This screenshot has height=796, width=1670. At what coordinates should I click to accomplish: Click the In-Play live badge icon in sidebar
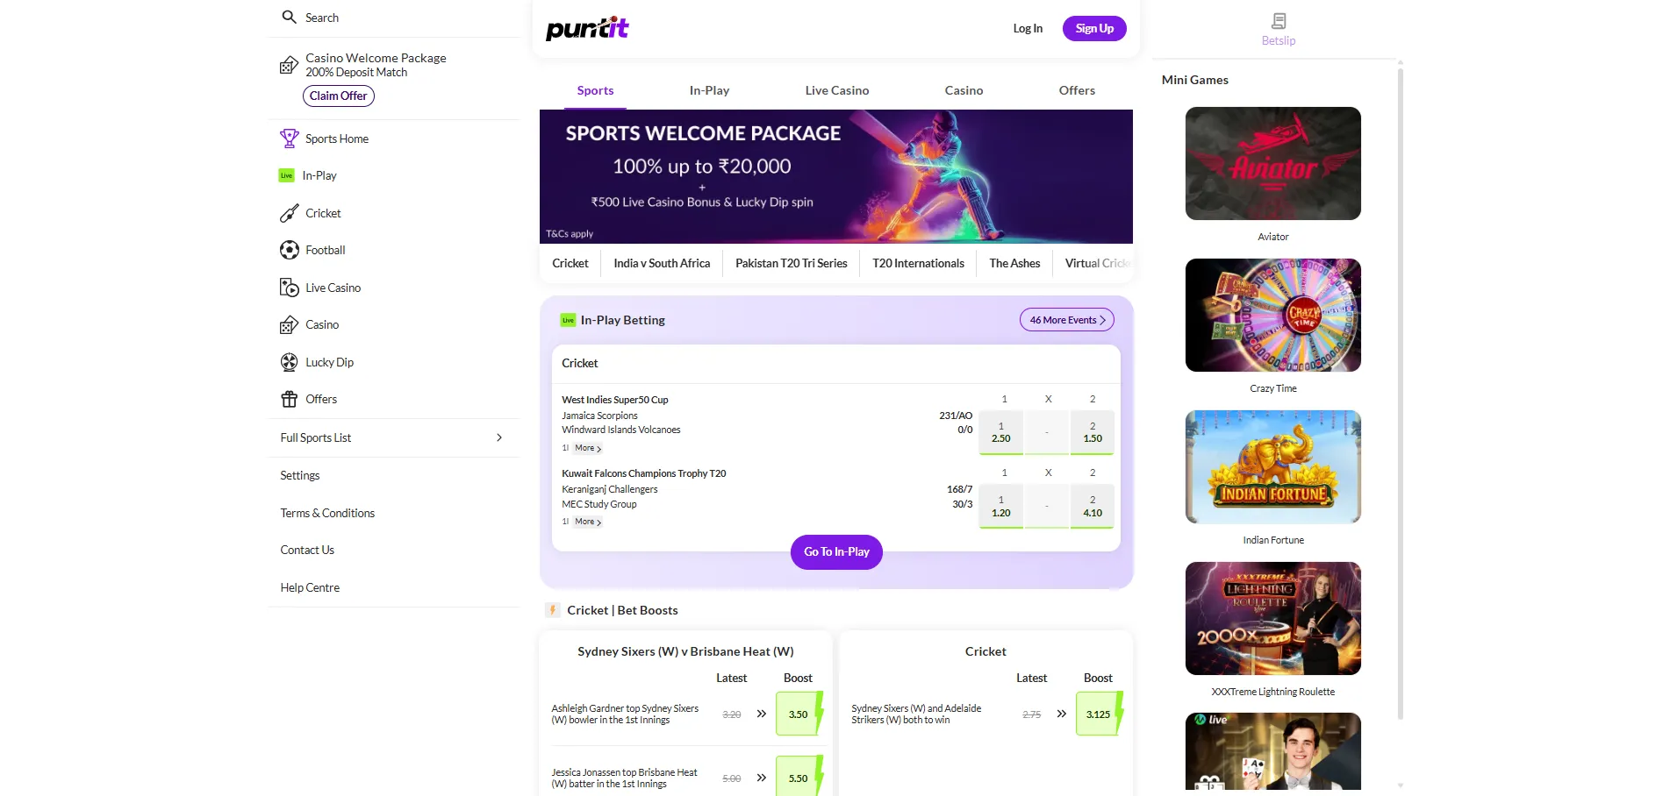(286, 175)
